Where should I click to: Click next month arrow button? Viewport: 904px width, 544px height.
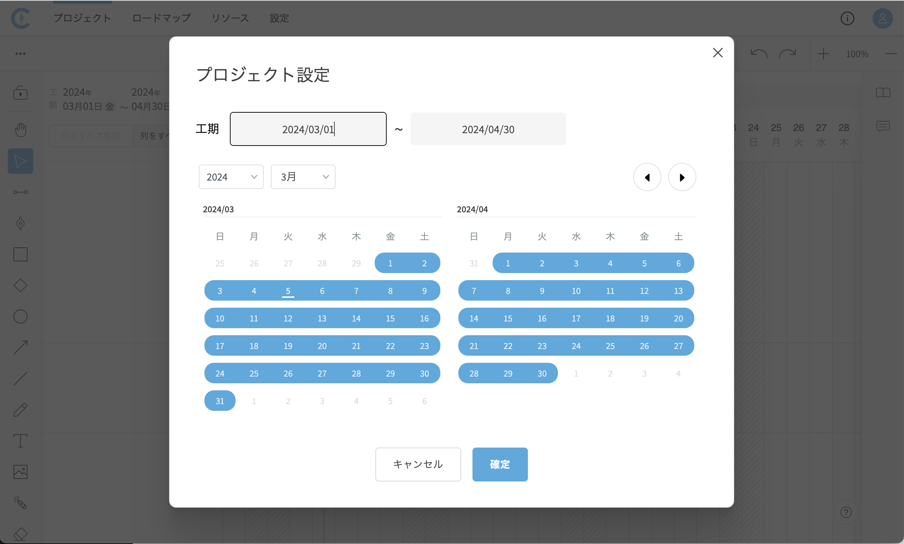click(x=682, y=177)
